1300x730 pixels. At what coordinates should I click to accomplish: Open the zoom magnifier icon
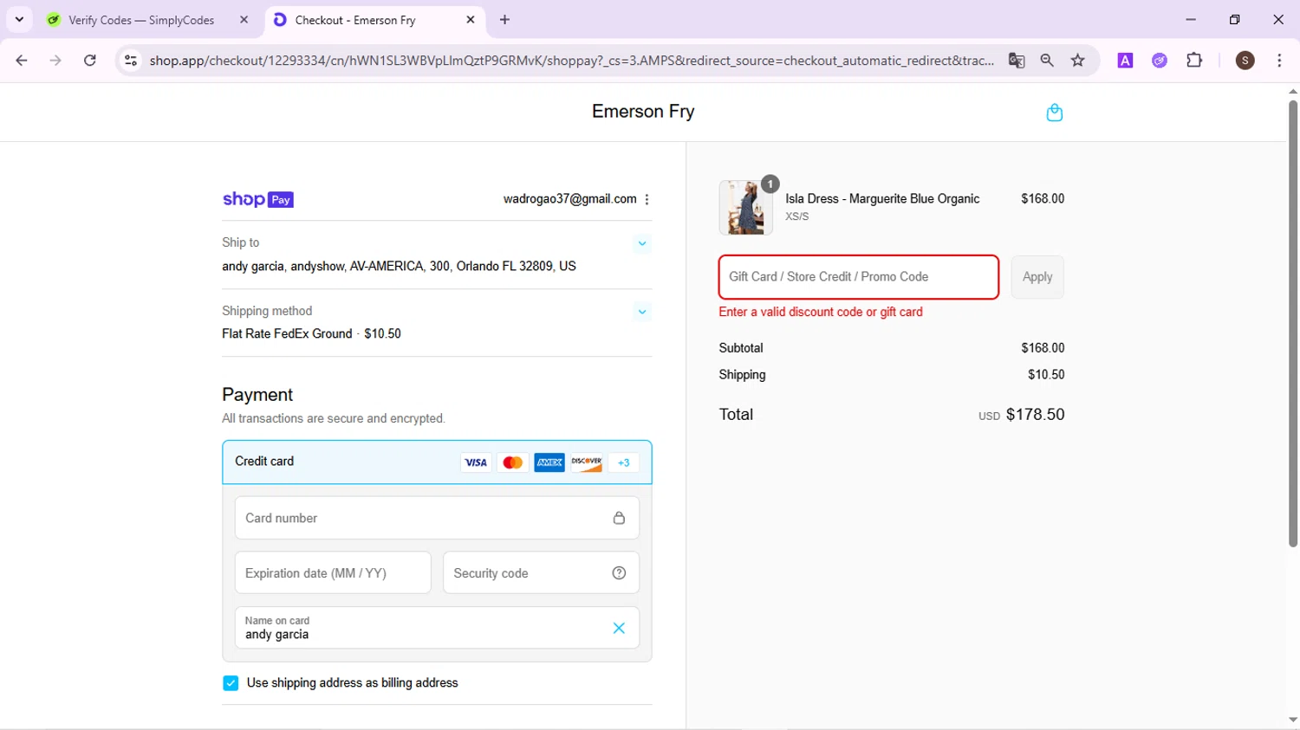(x=1047, y=61)
